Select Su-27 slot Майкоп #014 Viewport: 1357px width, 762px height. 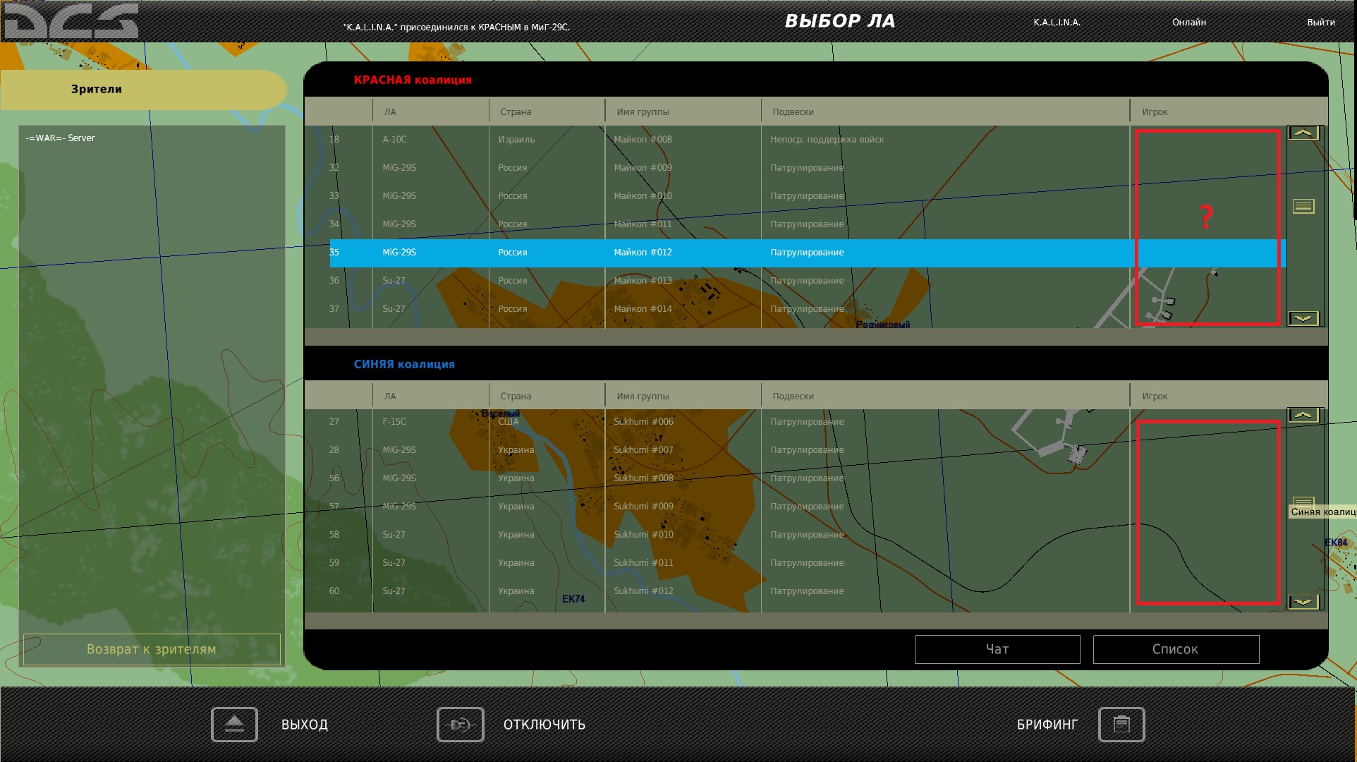(808, 309)
